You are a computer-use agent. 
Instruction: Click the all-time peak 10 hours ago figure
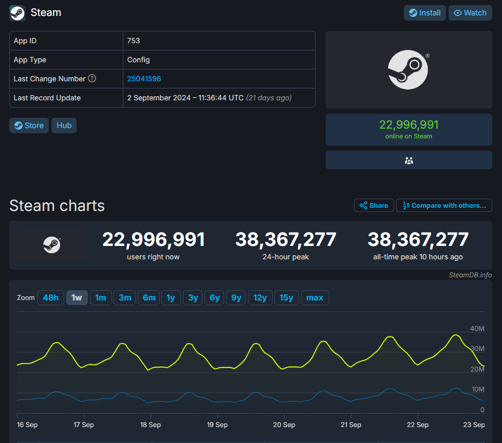[418, 239]
